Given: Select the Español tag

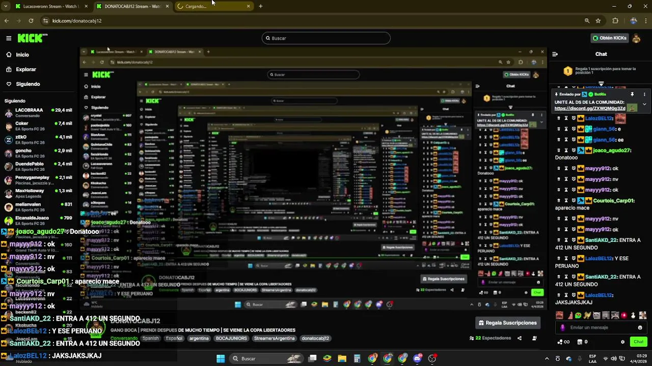Looking at the screenshot, I should [174, 338].
